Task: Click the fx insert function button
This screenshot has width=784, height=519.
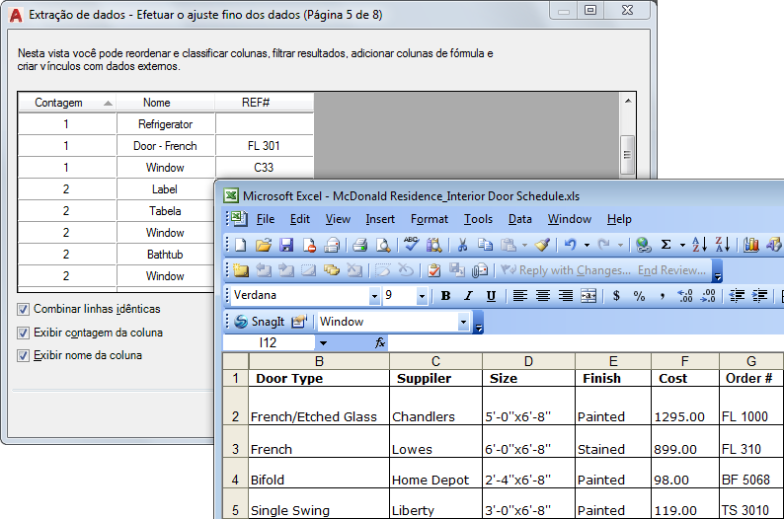Action: click(380, 342)
